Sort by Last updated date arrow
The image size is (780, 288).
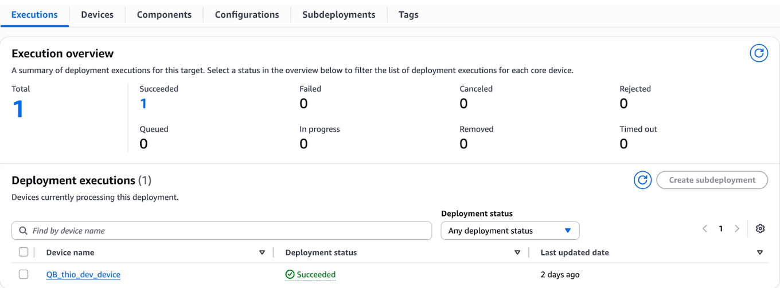(x=760, y=253)
